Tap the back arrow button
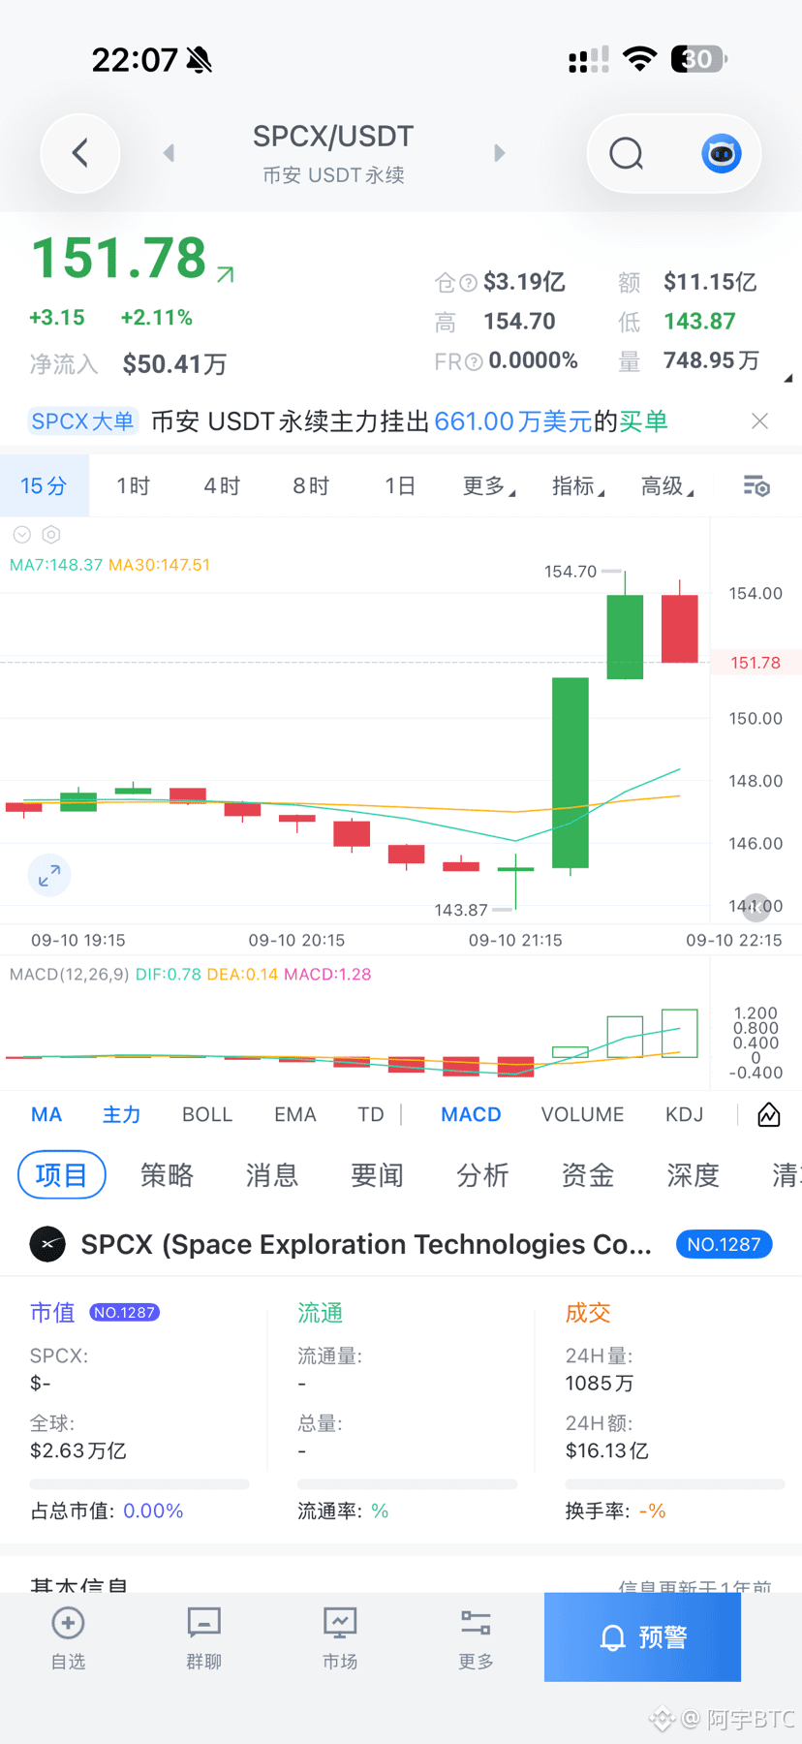 point(80,153)
